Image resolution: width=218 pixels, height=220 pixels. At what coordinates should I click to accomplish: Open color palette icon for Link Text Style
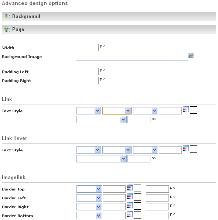tap(186, 109)
